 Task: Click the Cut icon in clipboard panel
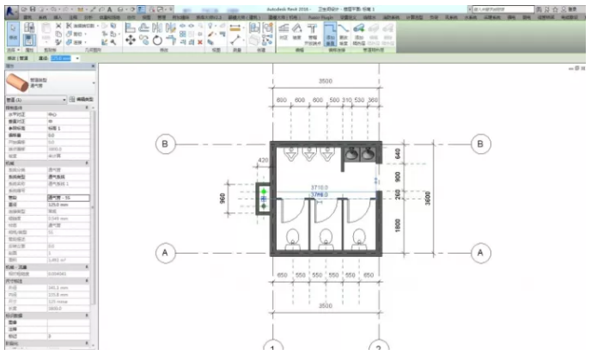coord(58,26)
